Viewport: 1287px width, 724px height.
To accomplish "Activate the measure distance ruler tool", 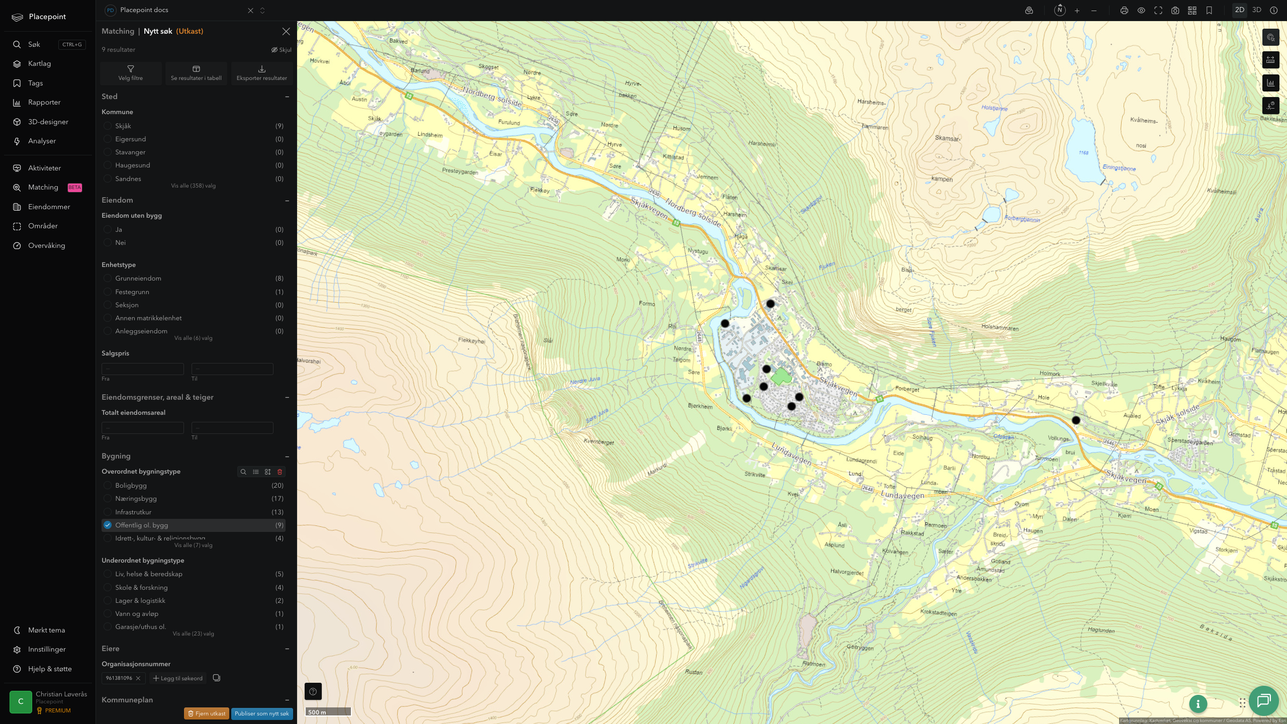I will tap(1270, 60).
